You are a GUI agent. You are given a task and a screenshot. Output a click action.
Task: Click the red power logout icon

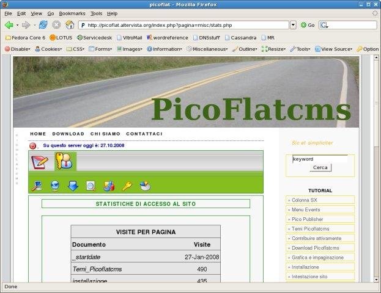[33, 146]
